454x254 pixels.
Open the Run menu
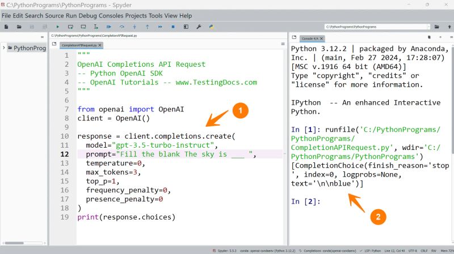pos(72,16)
